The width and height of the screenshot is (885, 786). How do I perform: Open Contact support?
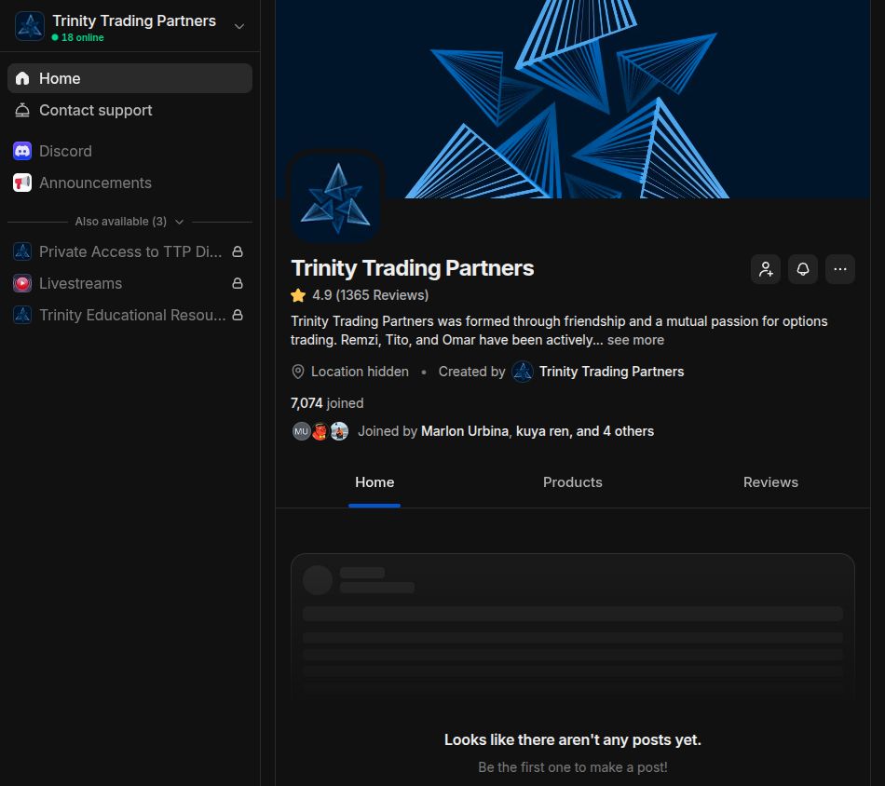click(129, 110)
